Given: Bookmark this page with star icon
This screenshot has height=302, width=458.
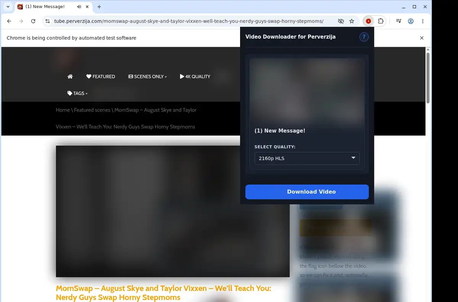Looking at the screenshot, I should point(352,21).
